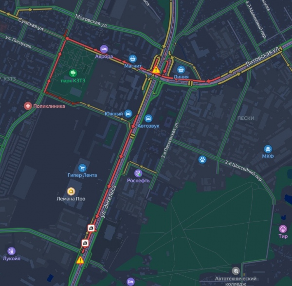Select the Гипер Лента shopping cart icon
The height and width of the screenshot is (286, 292).
(x=82, y=168)
